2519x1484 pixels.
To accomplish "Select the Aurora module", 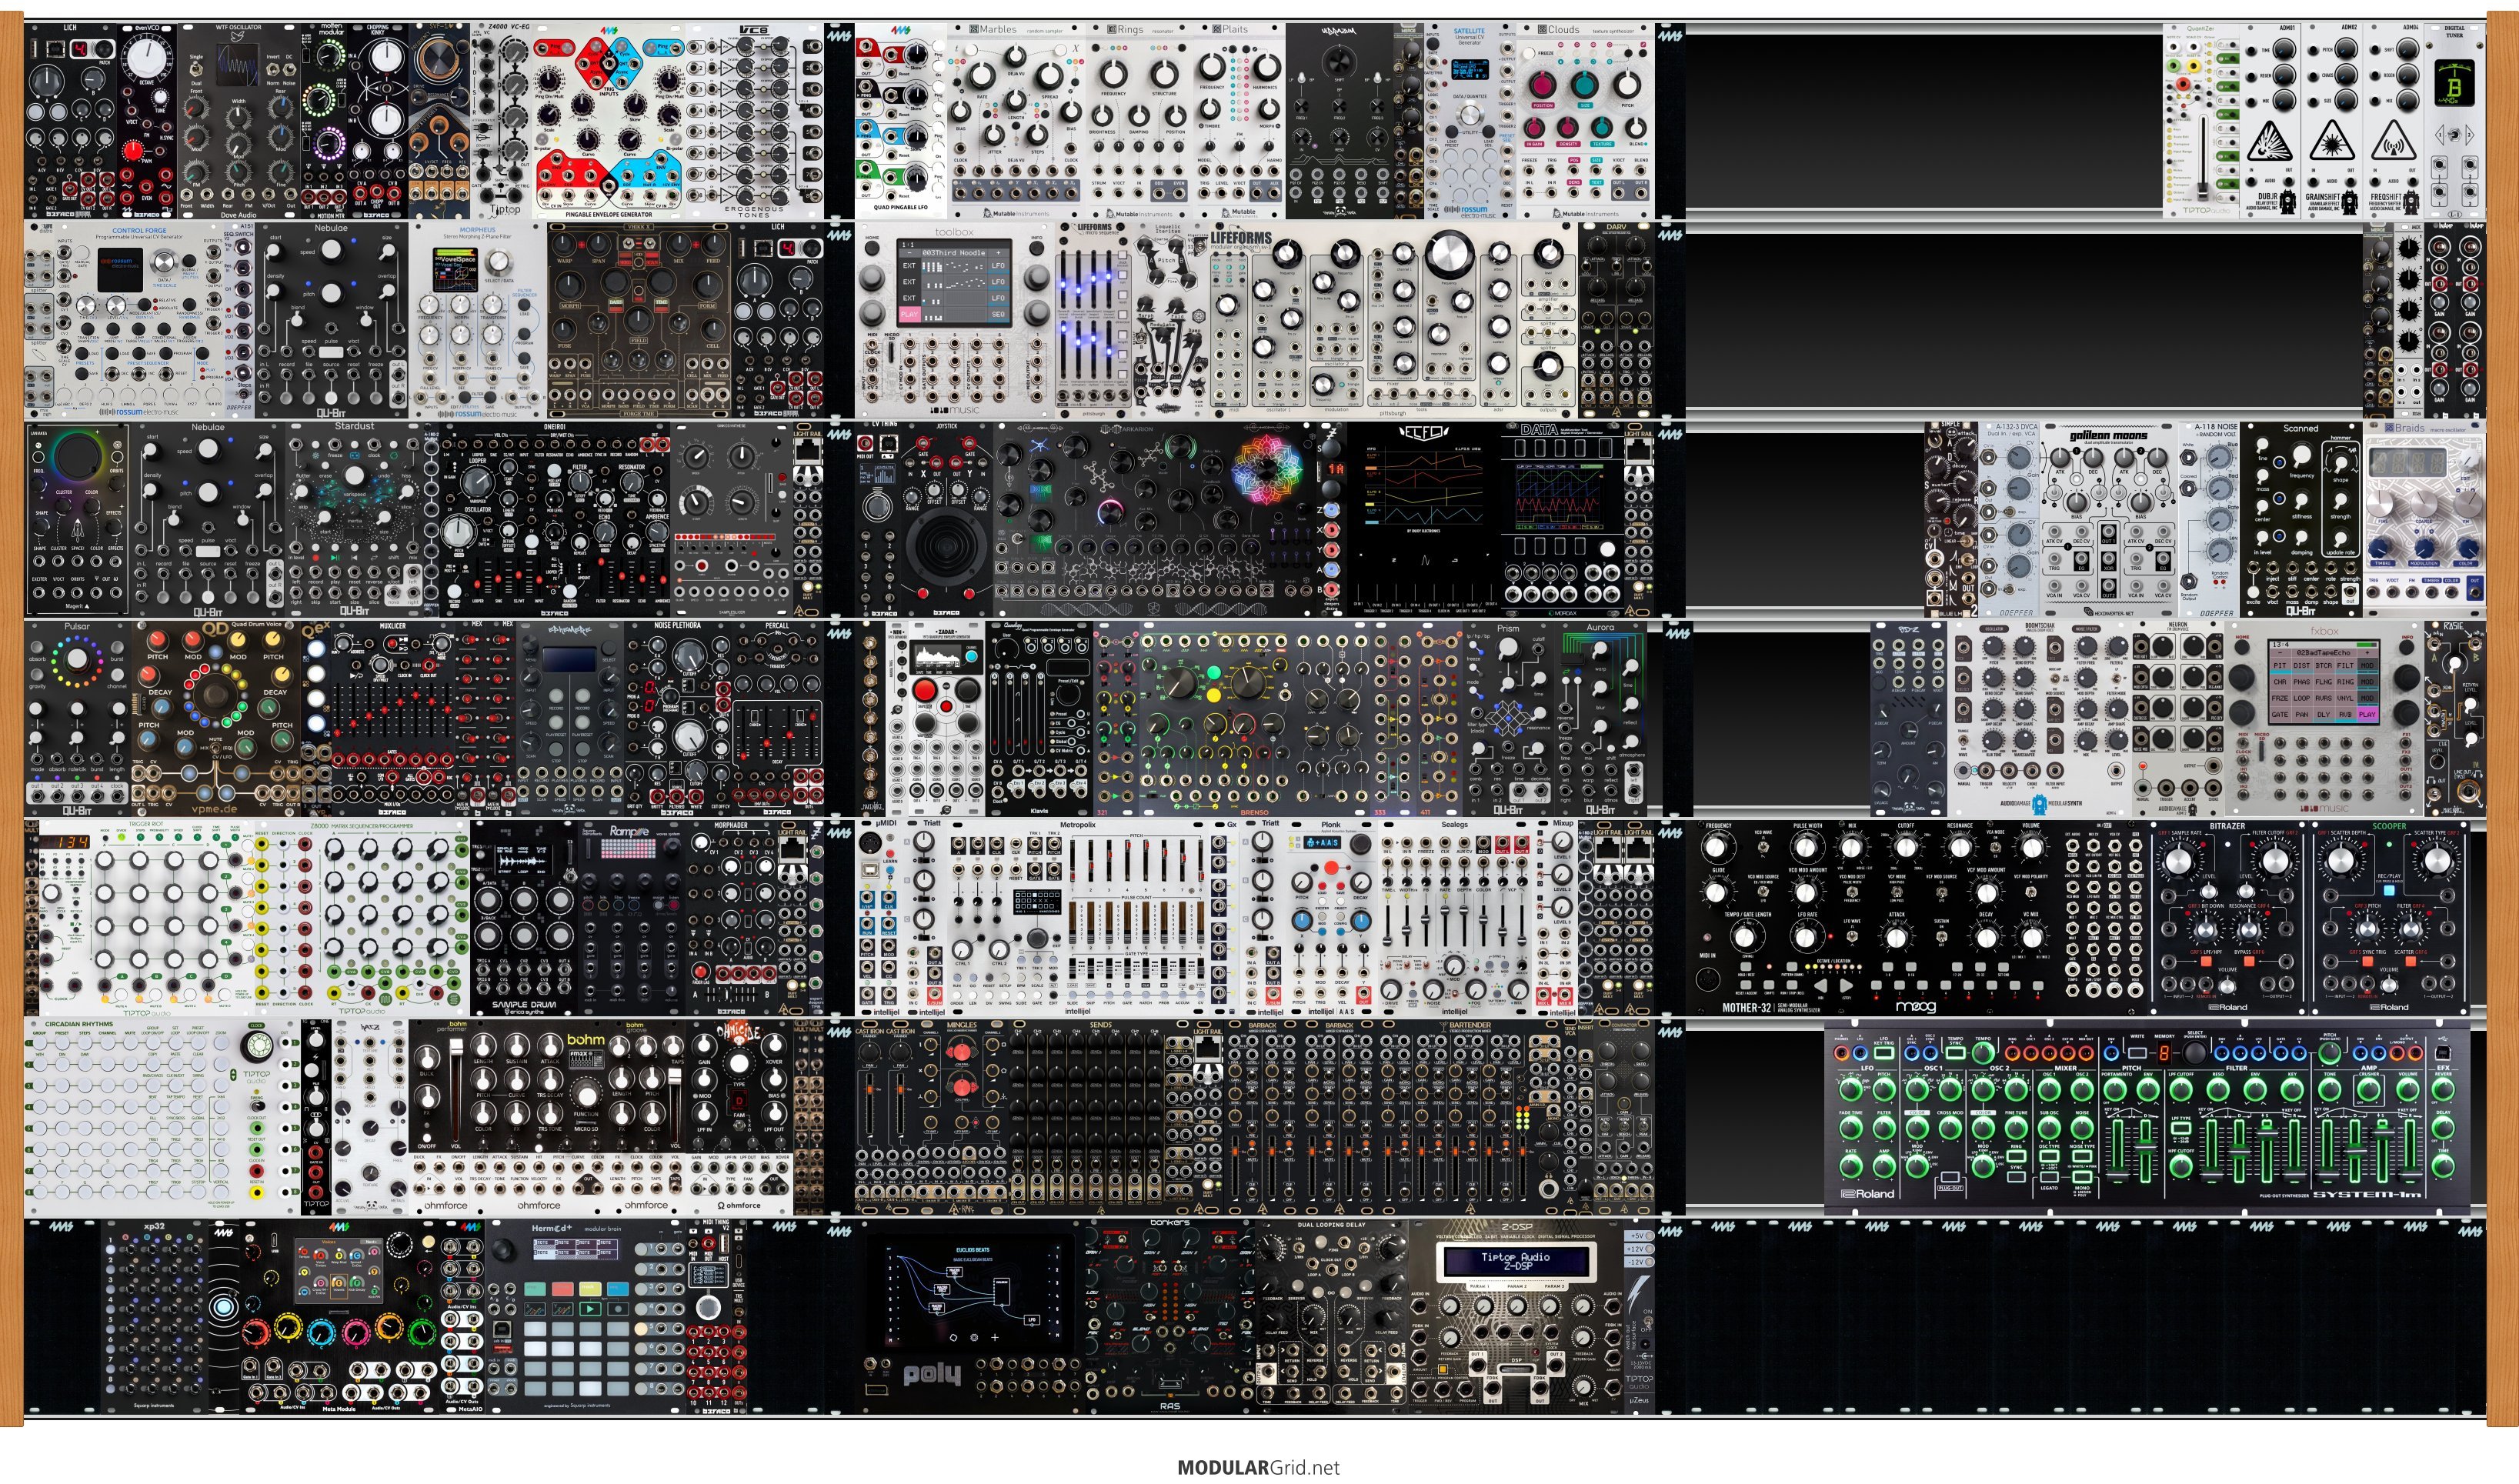I will tap(1600, 718).
